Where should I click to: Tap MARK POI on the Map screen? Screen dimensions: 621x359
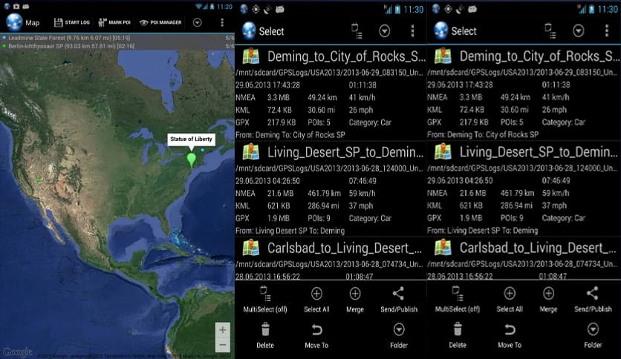coord(114,22)
